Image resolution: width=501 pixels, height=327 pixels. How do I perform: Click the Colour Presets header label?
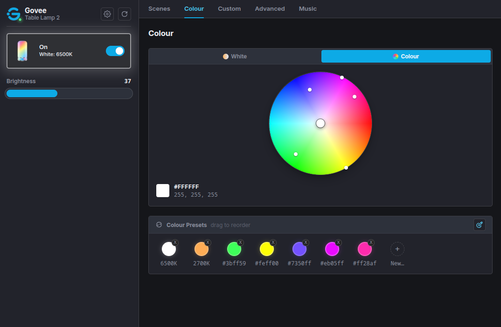187,225
